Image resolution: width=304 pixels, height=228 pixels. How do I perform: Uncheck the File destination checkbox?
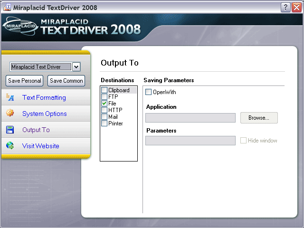coord(104,104)
